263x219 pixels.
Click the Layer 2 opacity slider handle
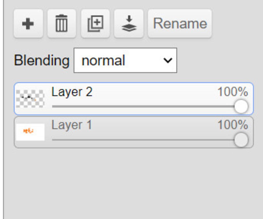tap(241, 106)
